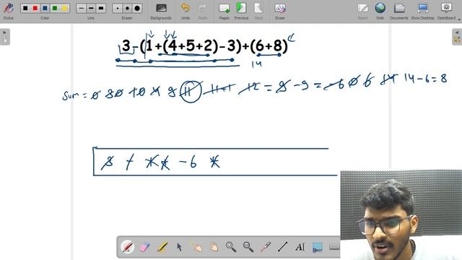
Task: Select the hand scroll page tool
Action: pos(214,247)
